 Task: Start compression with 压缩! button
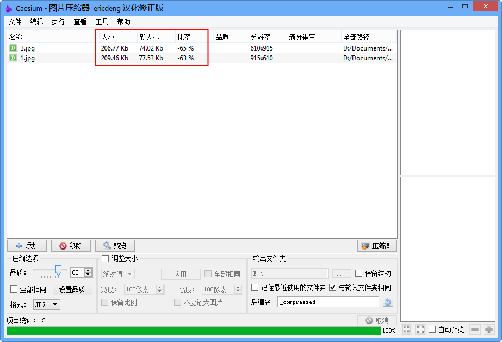click(x=377, y=246)
